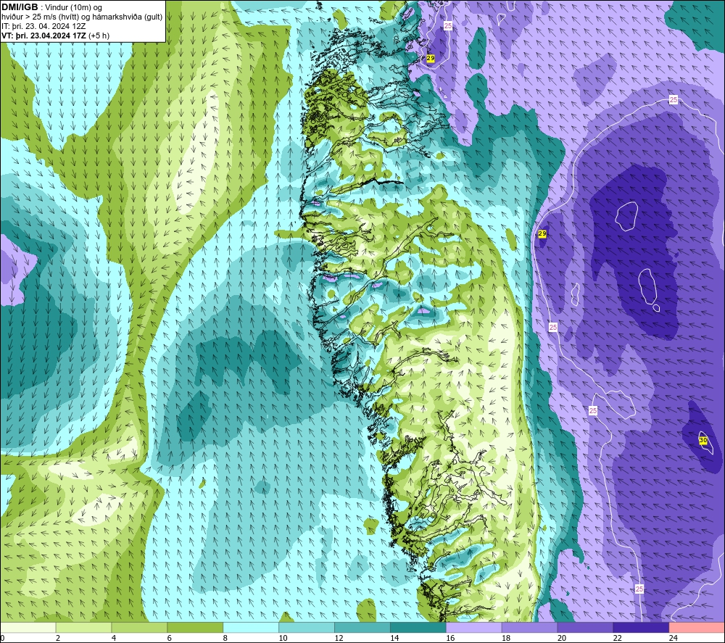This screenshot has width=725, height=643.
Task: Click the "22" tick label on the color scale
Action: point(617,638)
